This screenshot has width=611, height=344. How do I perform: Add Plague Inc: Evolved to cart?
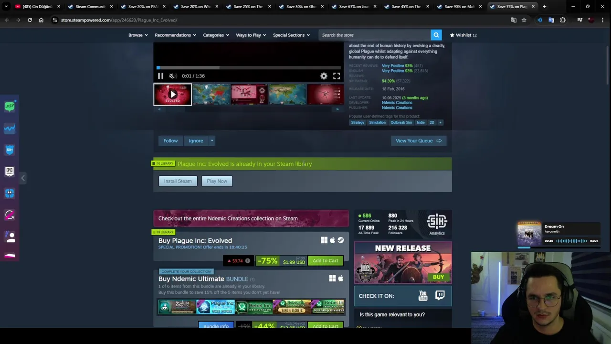tap(325, 261)
